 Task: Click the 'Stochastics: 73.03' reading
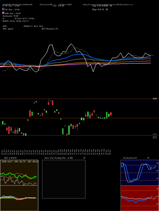click(x=10, y=16)
